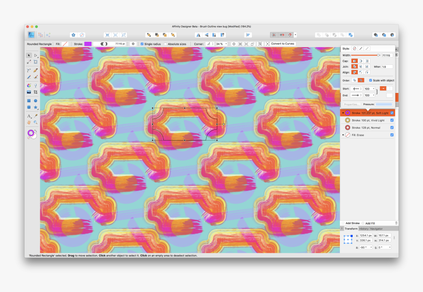
Task: Open the End size 100 dropdown
Action: (374, 95)
